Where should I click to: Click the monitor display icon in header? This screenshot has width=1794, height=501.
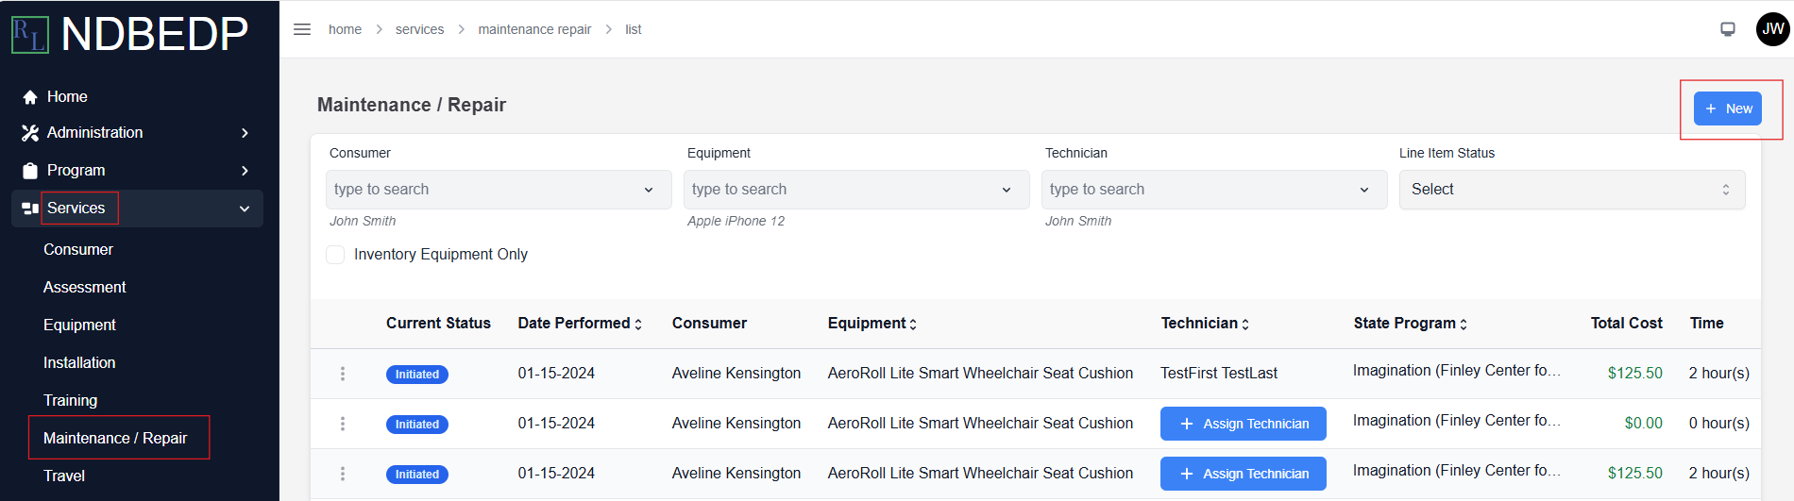pyautogui.click(x=1728, y=29)
